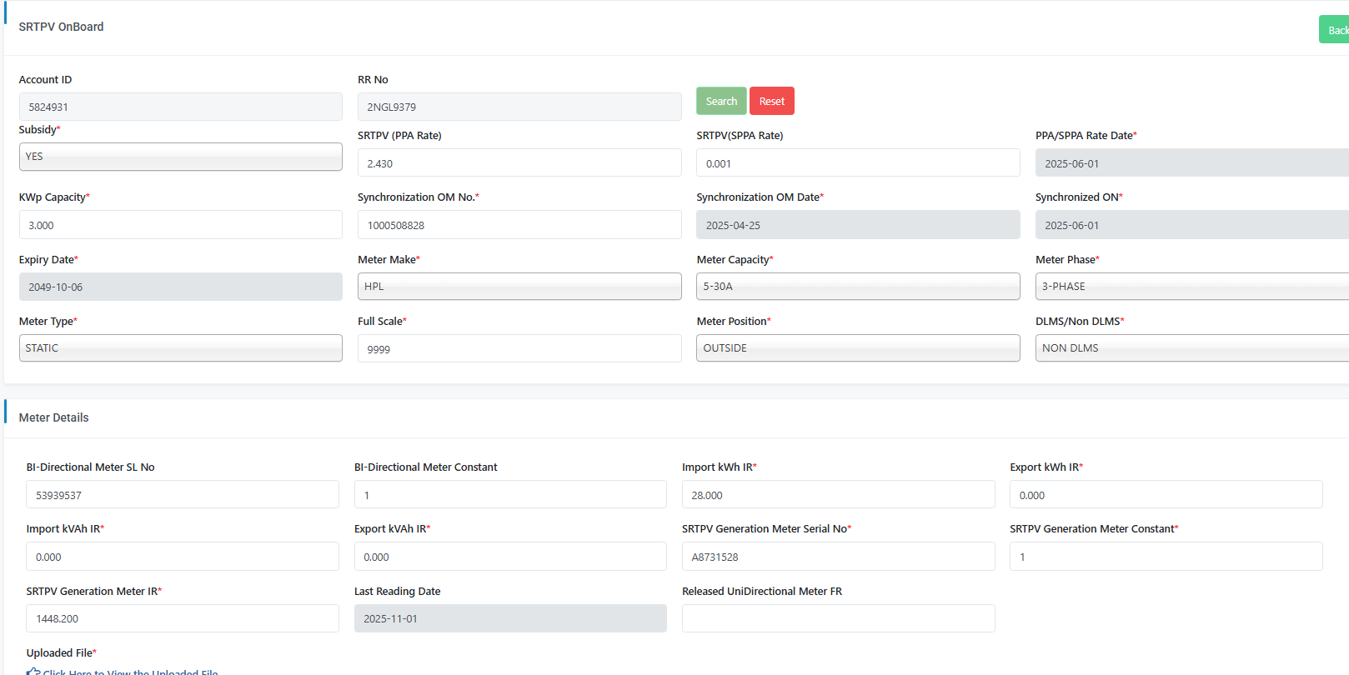
Task: Expand the Meter Make dropdown showing HPL
Action: pyautogui.click(x=519, y=287)
